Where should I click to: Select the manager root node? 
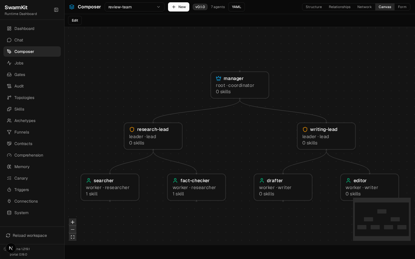click(240, 85)
